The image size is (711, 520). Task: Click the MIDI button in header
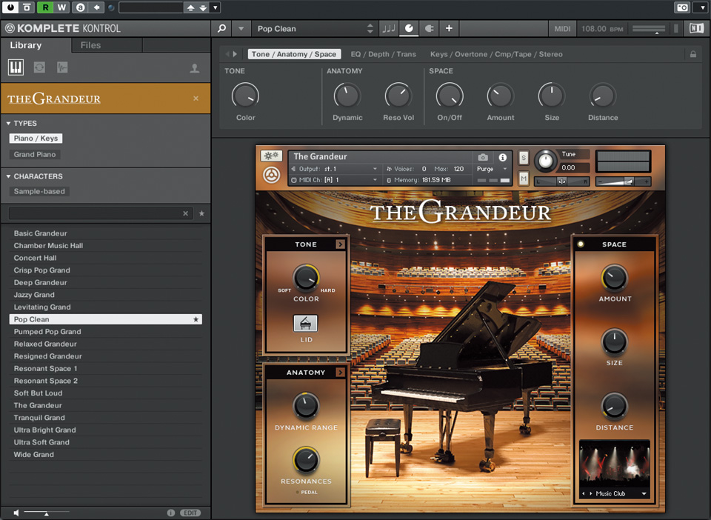562,29
